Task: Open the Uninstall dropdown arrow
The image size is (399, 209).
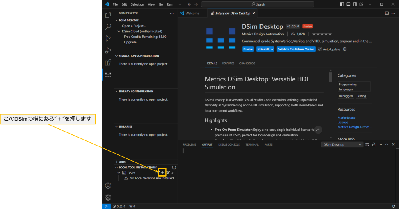Action: 272,49
